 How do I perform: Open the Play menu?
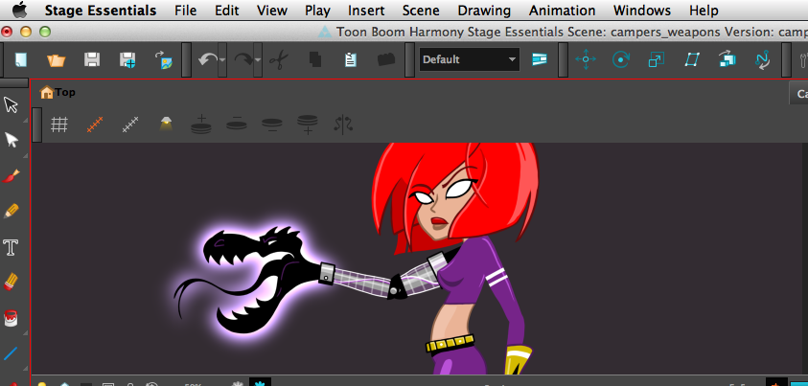317,11
